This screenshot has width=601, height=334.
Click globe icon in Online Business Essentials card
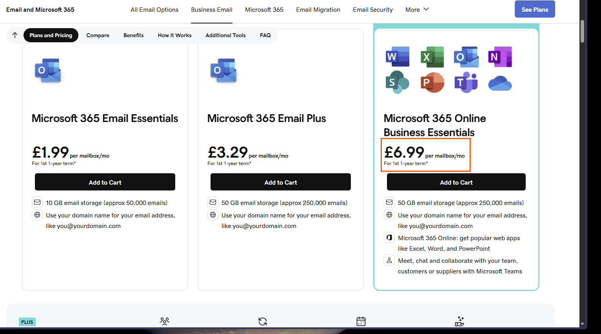pos(389,215)
